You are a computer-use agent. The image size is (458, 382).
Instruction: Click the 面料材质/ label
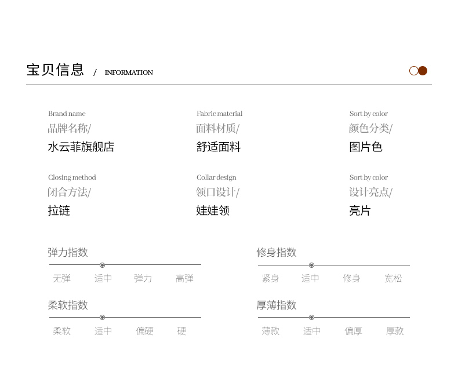tap(218, 129)
